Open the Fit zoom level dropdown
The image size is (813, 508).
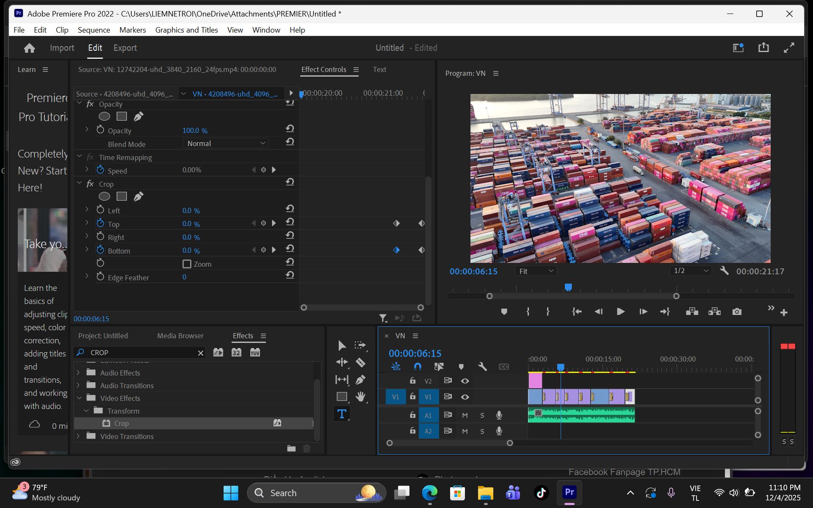pos(536,271)
